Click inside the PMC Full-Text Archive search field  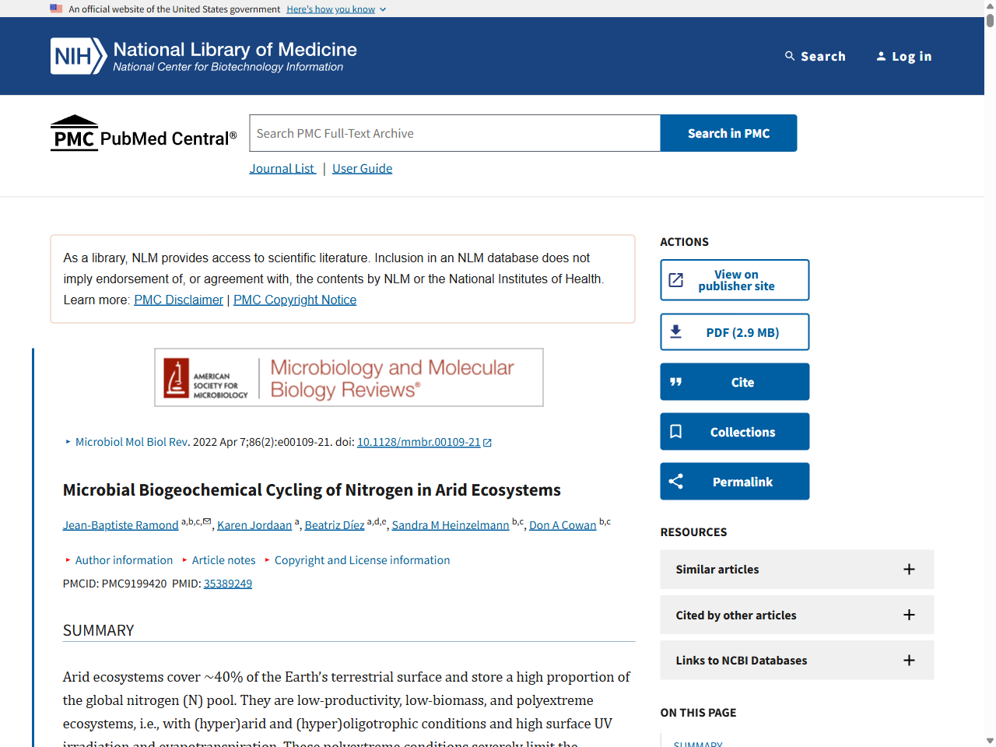pyautogui.click(x=454, y=133)
